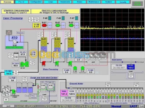Screen dimensions: 145x108
Task: Select the green P-35 pump icon
Action: [57, 63]
